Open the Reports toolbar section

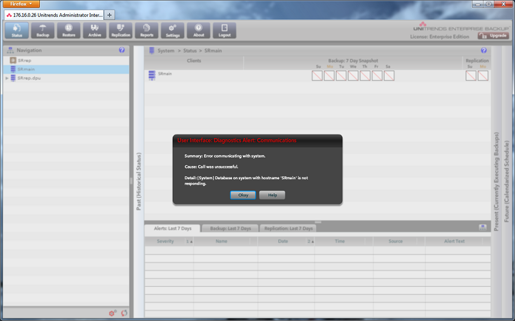pyautogui.click(x=147, y=30)
